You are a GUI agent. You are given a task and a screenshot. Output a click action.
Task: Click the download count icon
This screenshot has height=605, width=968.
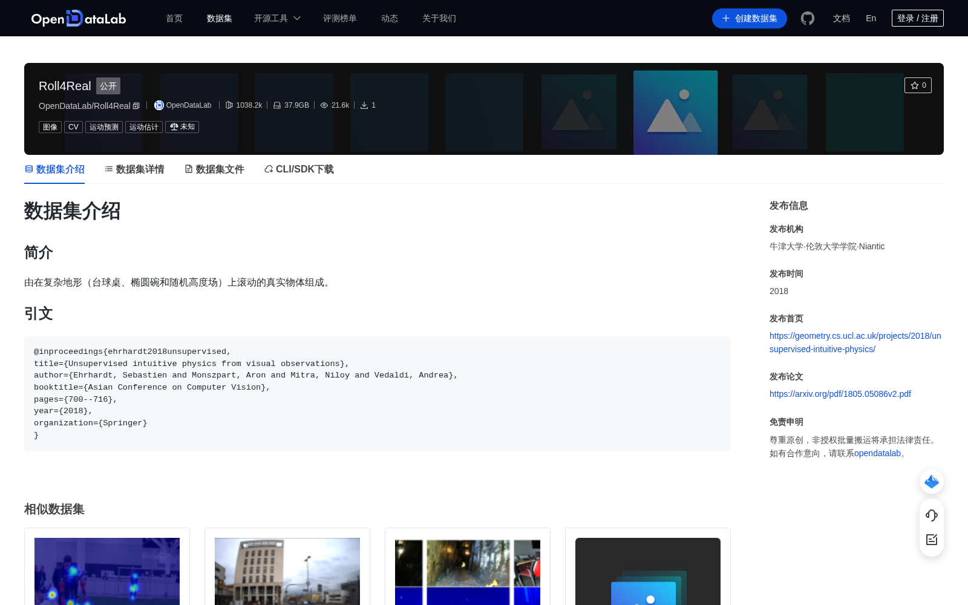364,105
